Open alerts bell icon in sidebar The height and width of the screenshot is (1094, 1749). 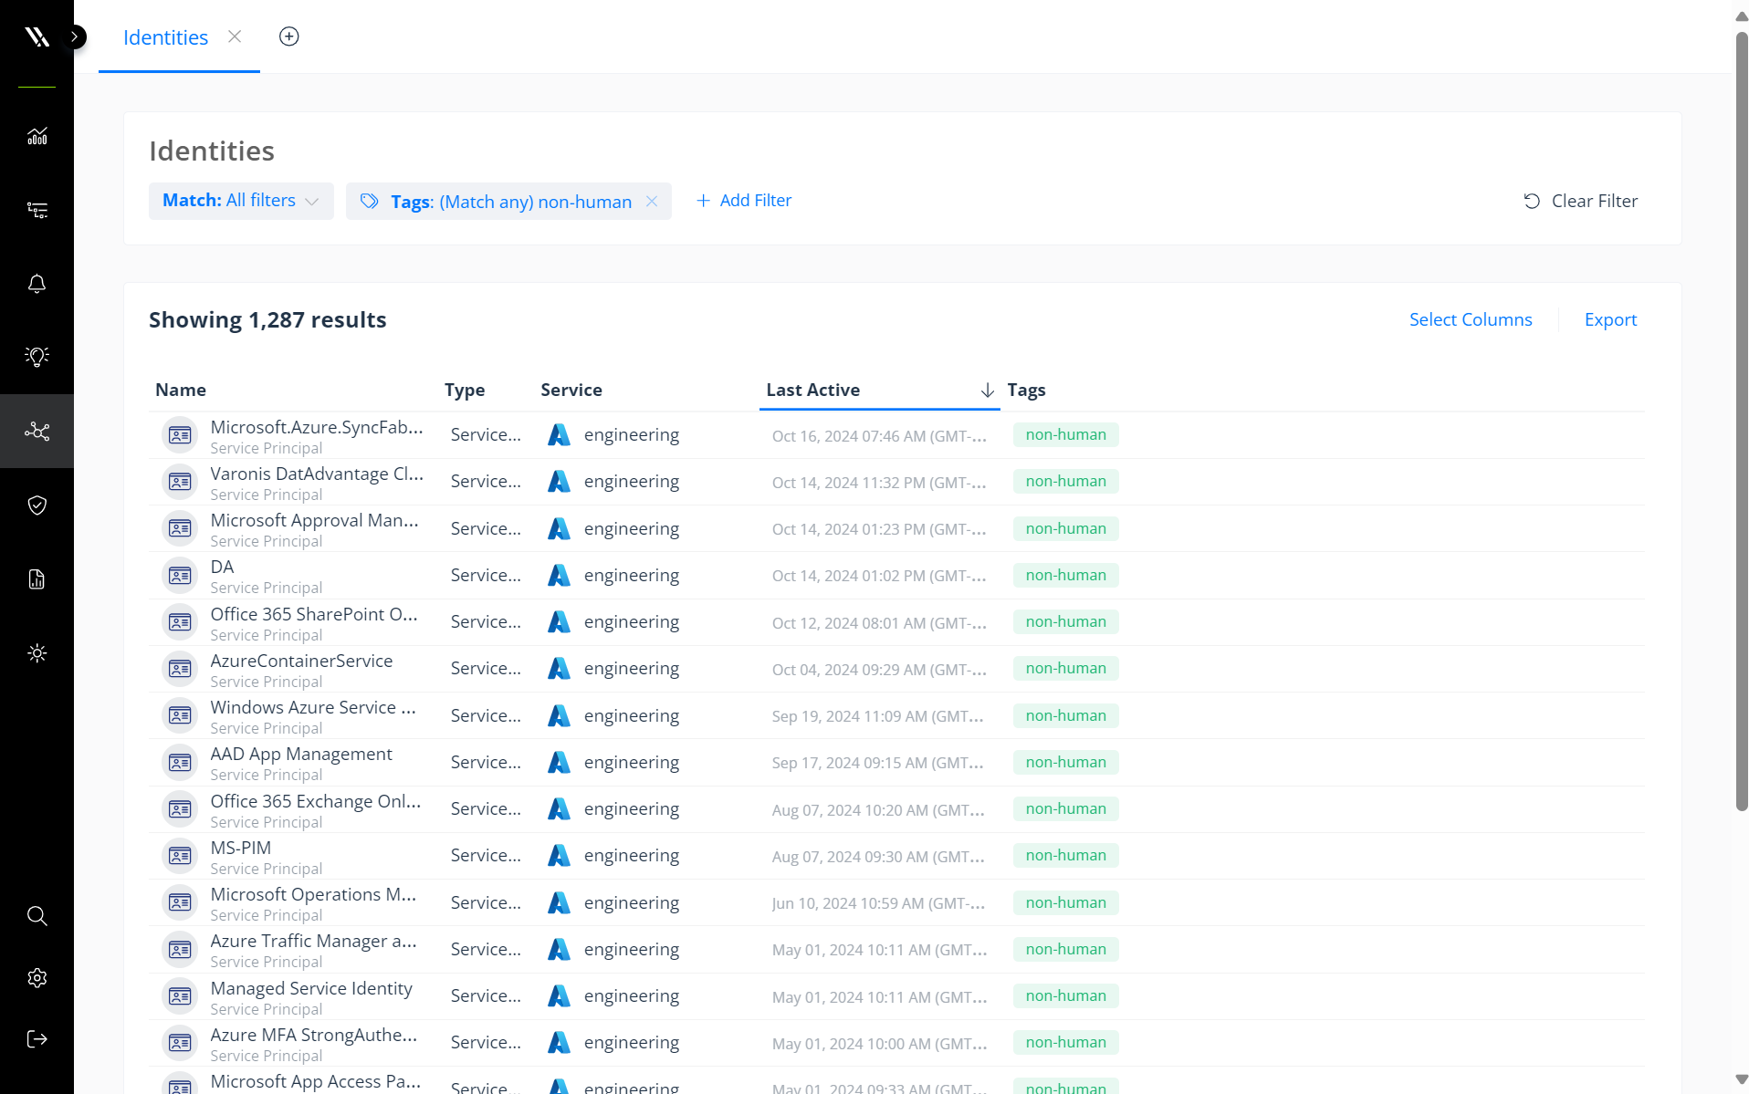point(37,284)
